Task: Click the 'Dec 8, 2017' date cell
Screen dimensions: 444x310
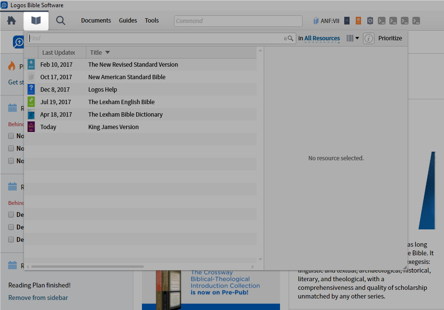Action: coord(55,90)
